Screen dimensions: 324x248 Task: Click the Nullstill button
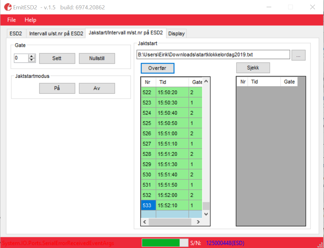pyautogui.click(x=97, y=58)
